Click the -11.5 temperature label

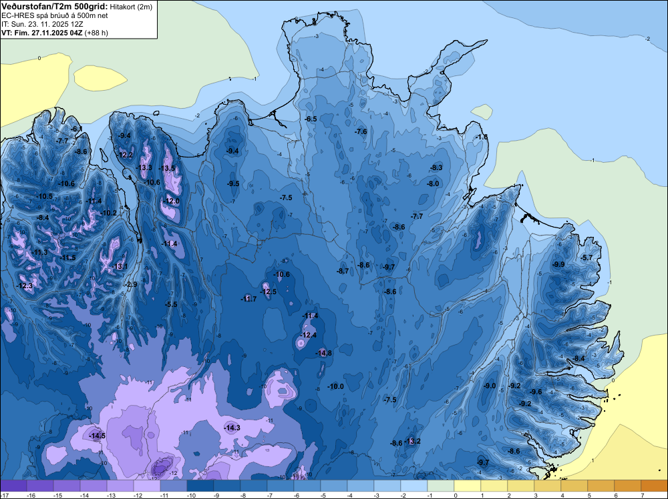pos(67,258)
